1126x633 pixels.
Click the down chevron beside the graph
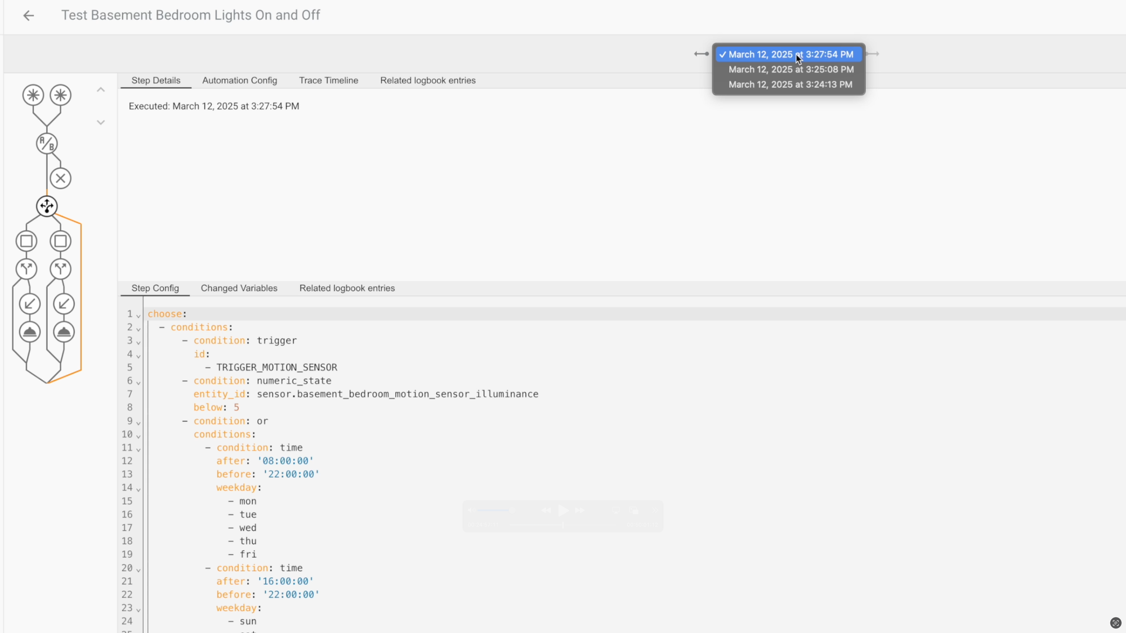[101, 122]
